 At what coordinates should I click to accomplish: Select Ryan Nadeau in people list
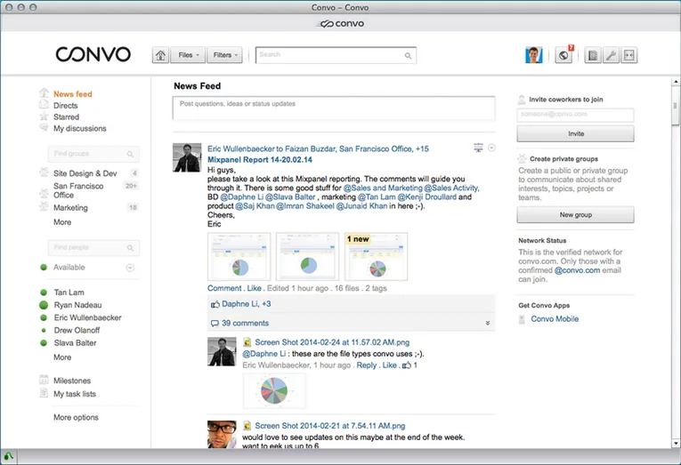coord(77,305)
